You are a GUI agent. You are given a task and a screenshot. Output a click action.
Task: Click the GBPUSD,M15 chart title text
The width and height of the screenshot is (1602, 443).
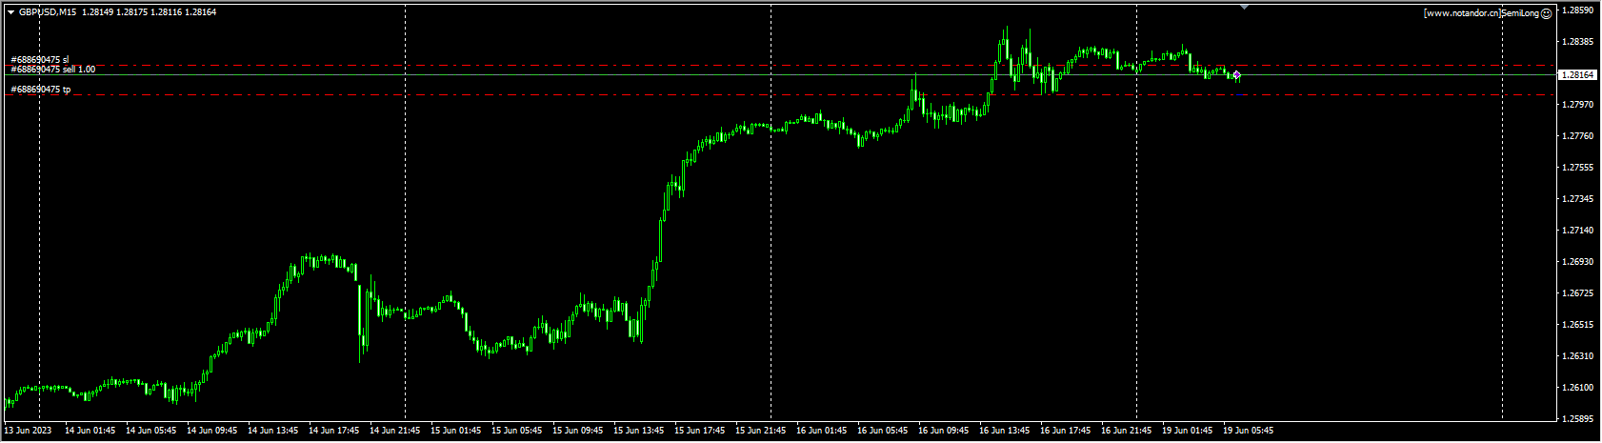(x=48, y=12)
